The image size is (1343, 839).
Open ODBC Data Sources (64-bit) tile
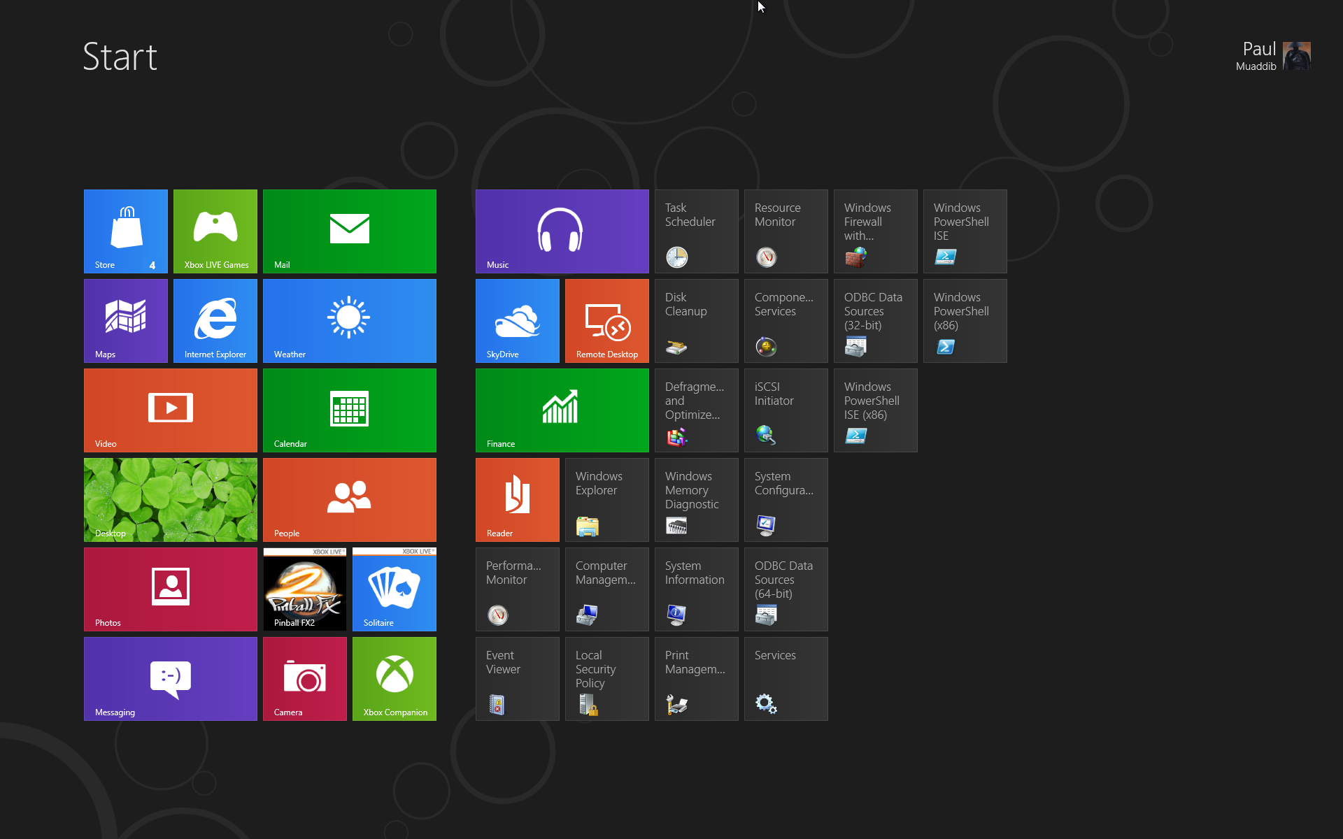click(786, 589)
